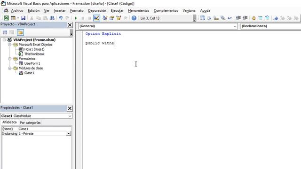The height and width of the screenshot is (169, 301).
Task: Open the Herramientas menu
Action: [139, 10]
